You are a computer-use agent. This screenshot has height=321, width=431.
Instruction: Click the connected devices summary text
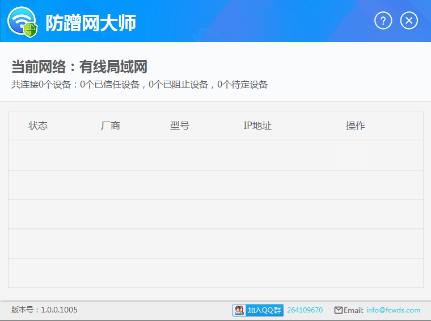[x=139, y=85]
